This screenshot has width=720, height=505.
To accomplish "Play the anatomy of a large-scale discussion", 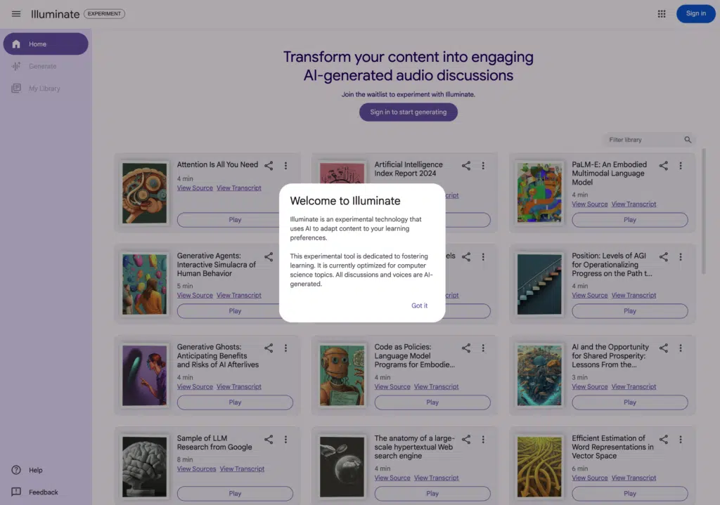I will pyautogui.click(x=432, y=494).
